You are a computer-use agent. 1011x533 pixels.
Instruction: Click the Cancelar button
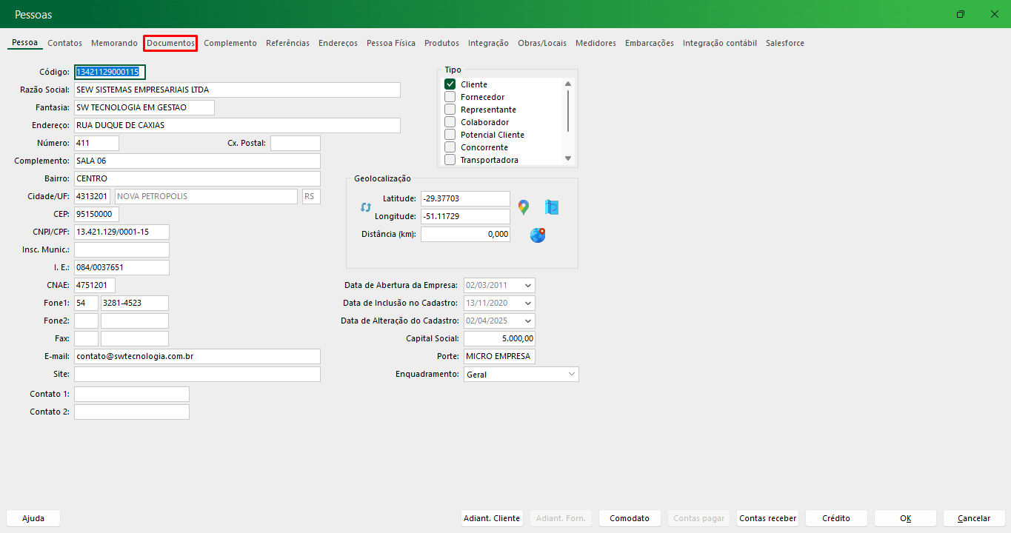974,518
